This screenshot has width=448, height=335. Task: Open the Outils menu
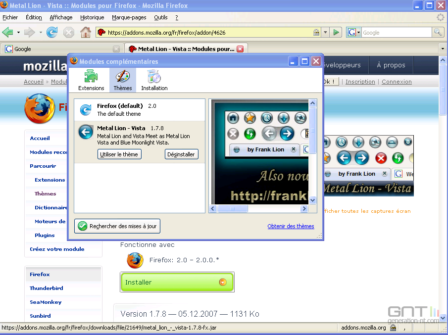click(161, 17)
